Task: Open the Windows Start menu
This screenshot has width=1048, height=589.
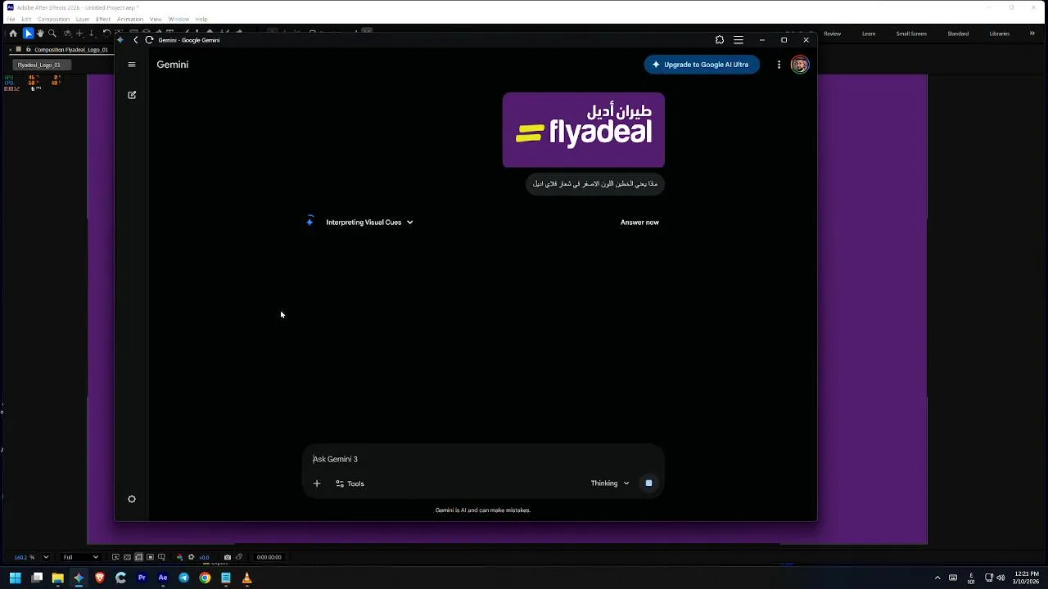Action: pyautogui.click(x=15, y=578)
